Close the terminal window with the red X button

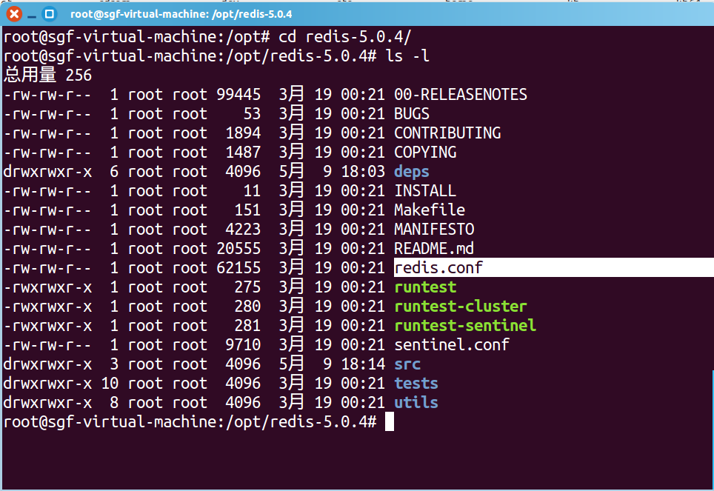(14, 14)
